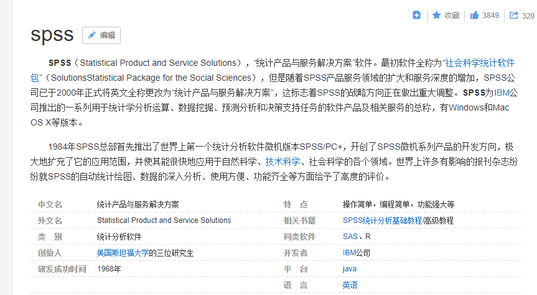Open the 美国斯坦福大学 founder link
This screenshot has height=295, width=537.
pyautogui.click(x=123, y=253)
